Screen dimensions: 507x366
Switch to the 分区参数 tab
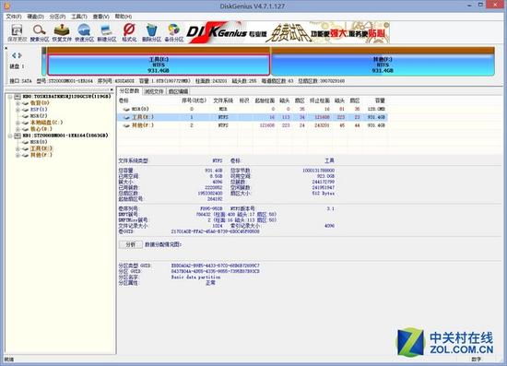click(x=129, y=91)
